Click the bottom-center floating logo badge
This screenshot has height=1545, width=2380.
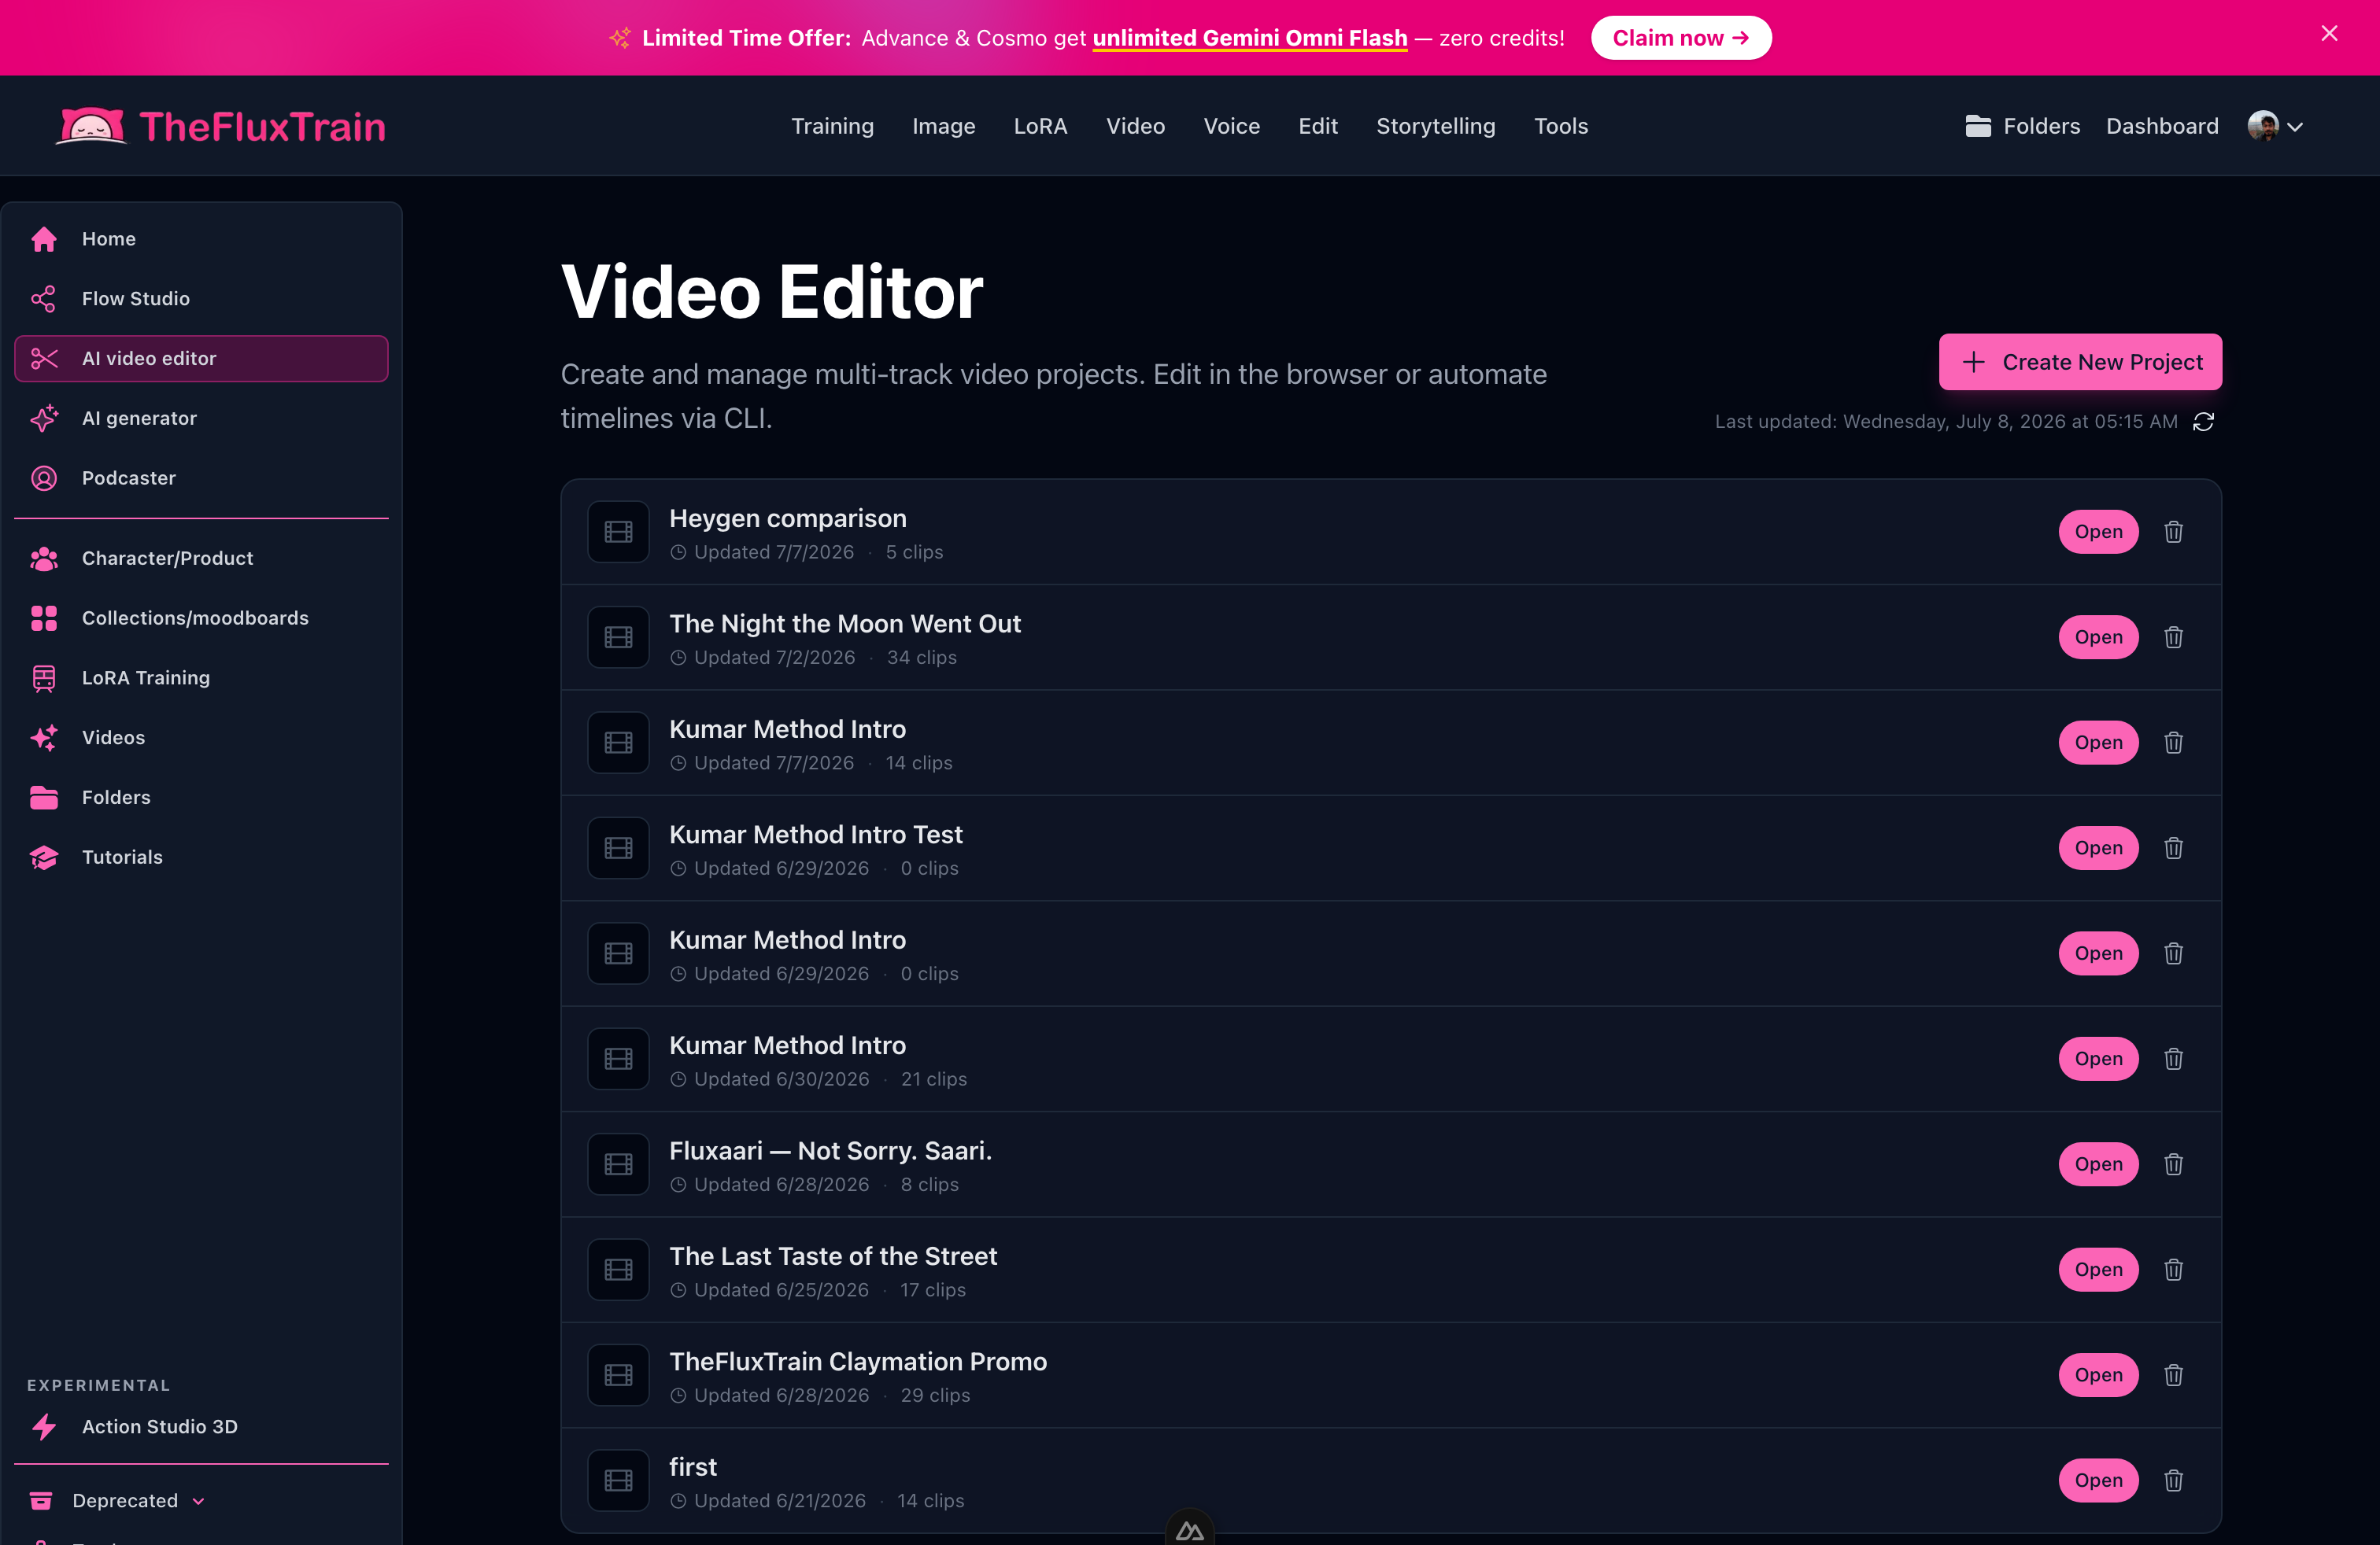[x=1189, y=1529]
